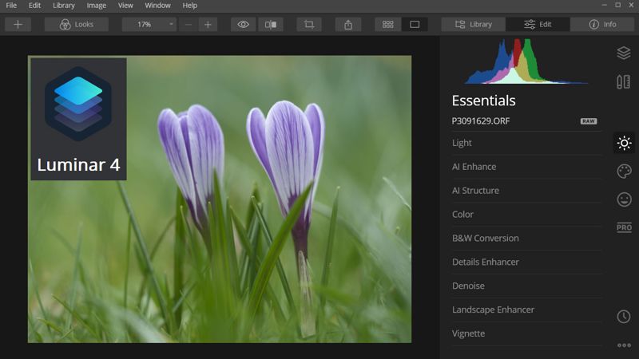This screenshot has width=639, height=359.
Task: Open the Info panel button
Action: coord(602,25)
